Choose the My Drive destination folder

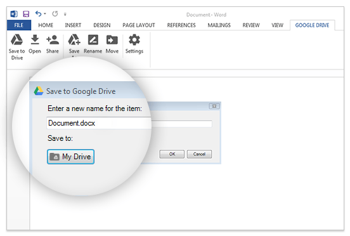click(x=70, y=157)
